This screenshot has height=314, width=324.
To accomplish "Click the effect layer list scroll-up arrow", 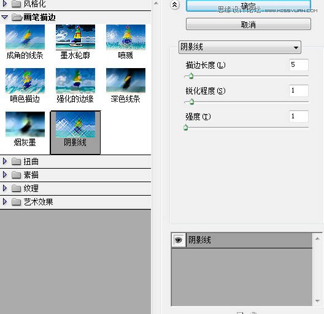I will click(317, 239).
